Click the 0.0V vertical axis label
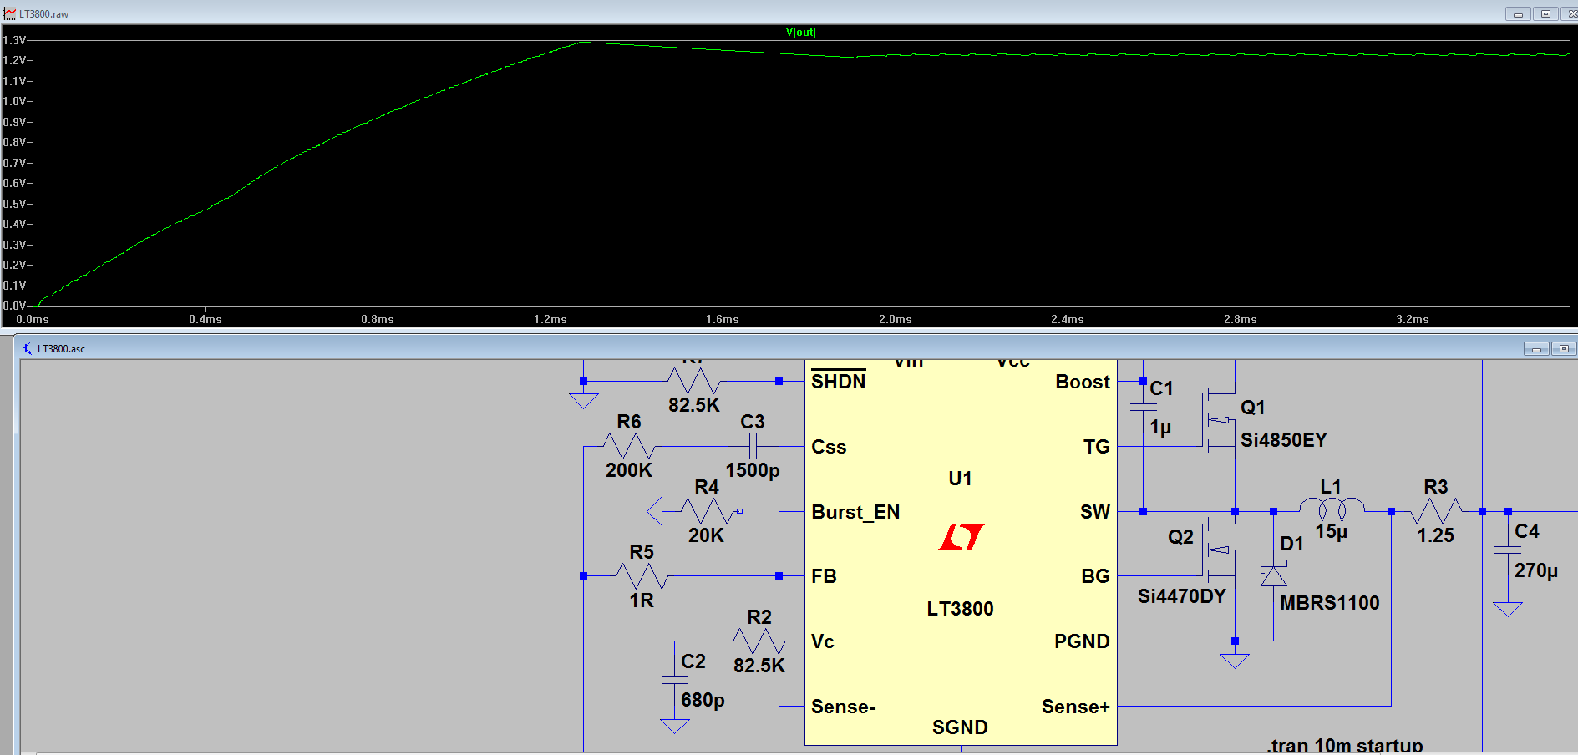1578x755 pixels. pos(14,306)
